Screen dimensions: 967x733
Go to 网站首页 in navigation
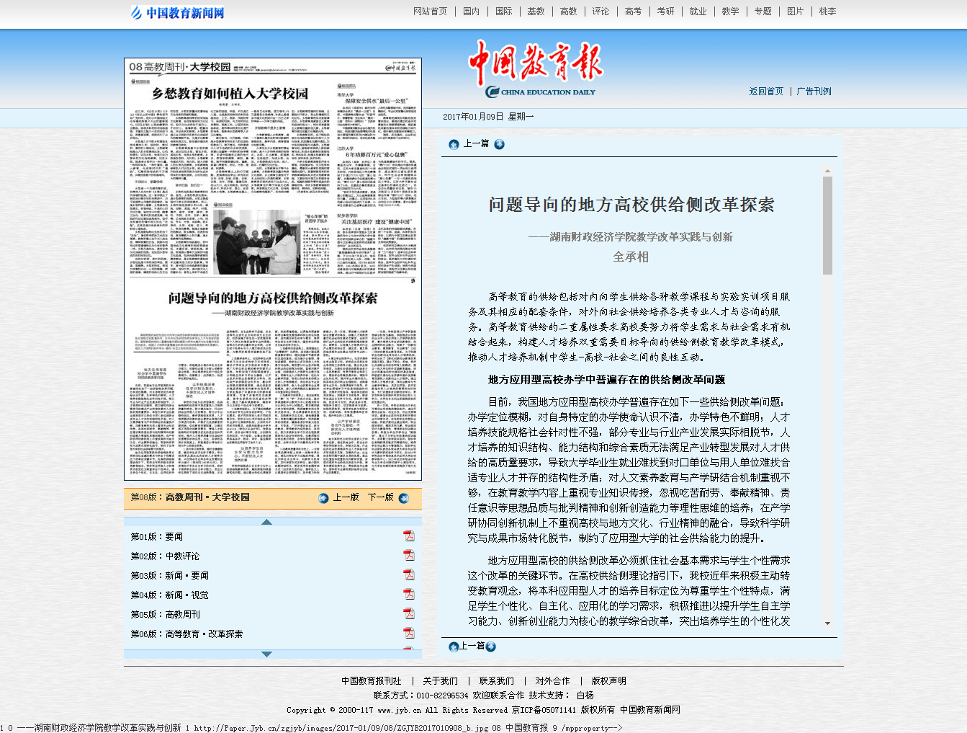point(430,12)
